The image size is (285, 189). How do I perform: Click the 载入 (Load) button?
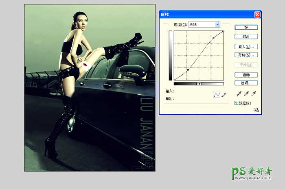(x=246, y=46)
